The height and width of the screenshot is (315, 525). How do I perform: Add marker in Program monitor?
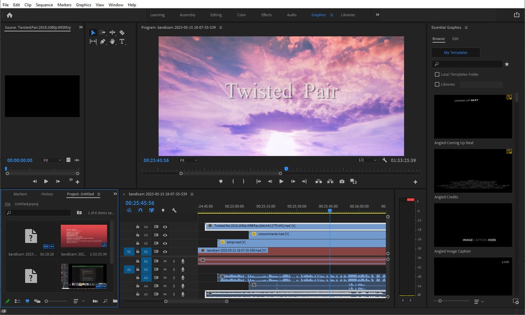[220, 182]
